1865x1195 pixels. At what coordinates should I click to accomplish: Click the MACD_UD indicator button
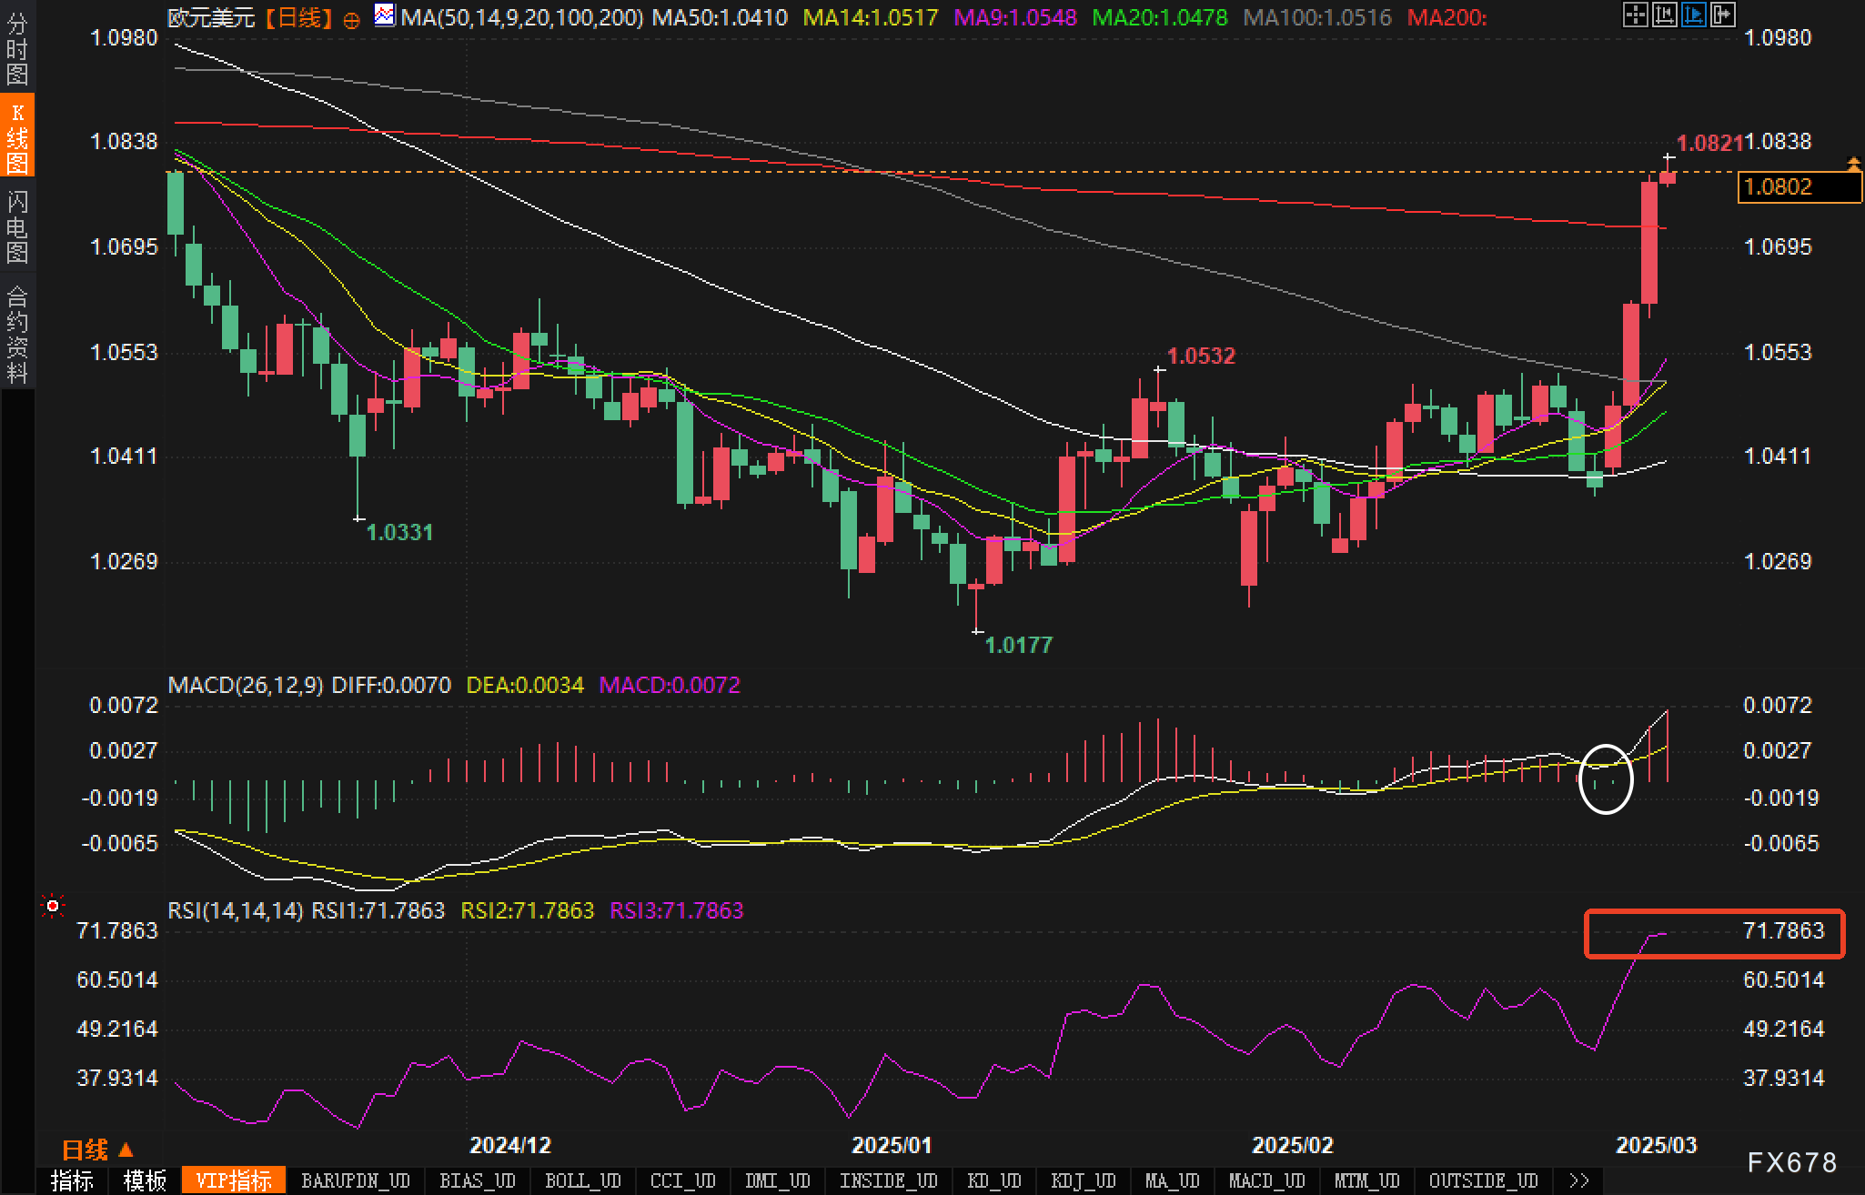1267,1180
